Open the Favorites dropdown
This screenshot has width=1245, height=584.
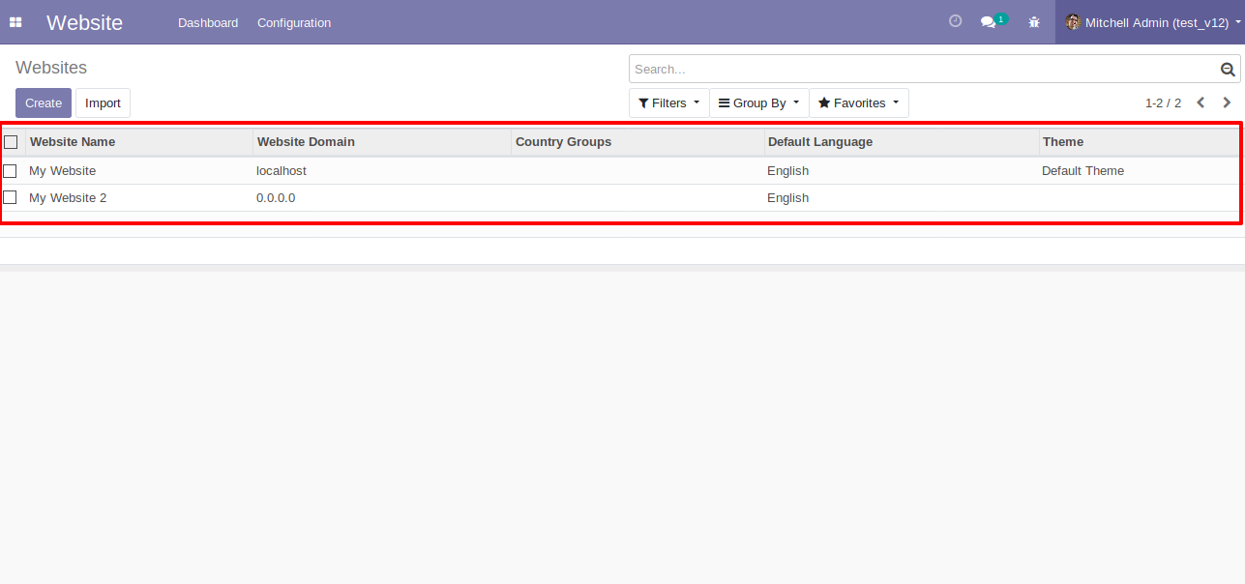pos(859,103)
